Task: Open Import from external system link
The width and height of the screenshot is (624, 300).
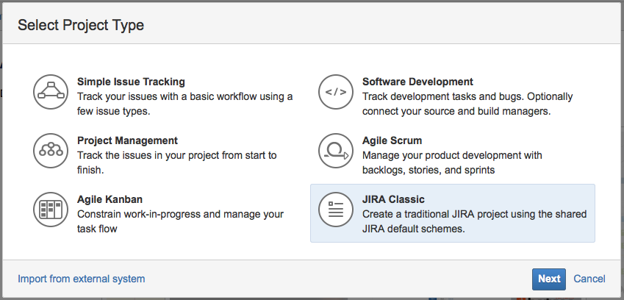Action: click(x=81, y=279)
